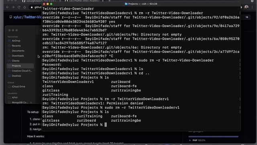
Task: Select Projects in Finder sidebar
Action: (20, 66)
